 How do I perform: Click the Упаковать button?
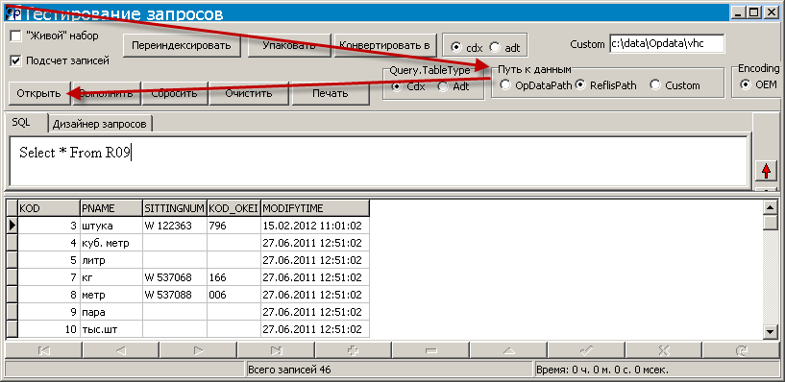coord(289,45)
